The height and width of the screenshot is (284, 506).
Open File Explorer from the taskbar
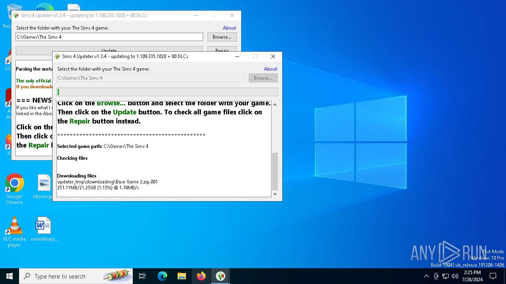[x=181, y=276]
